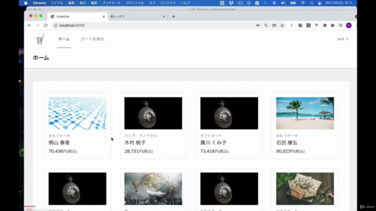Open the ヘルプ menu

(x=186, y=3)
